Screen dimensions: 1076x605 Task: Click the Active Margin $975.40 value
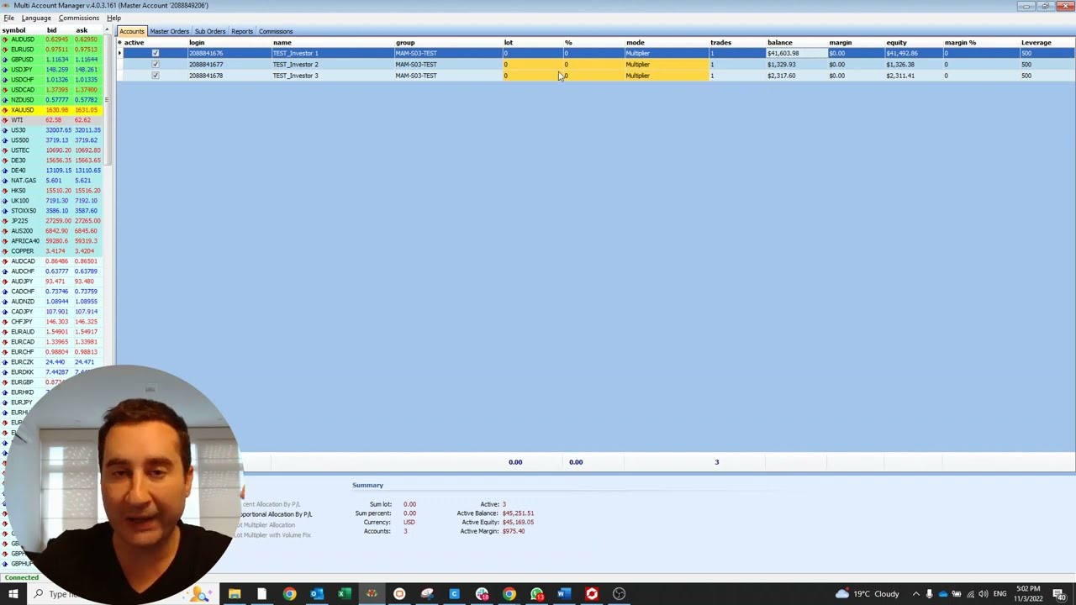click(514, 531)
